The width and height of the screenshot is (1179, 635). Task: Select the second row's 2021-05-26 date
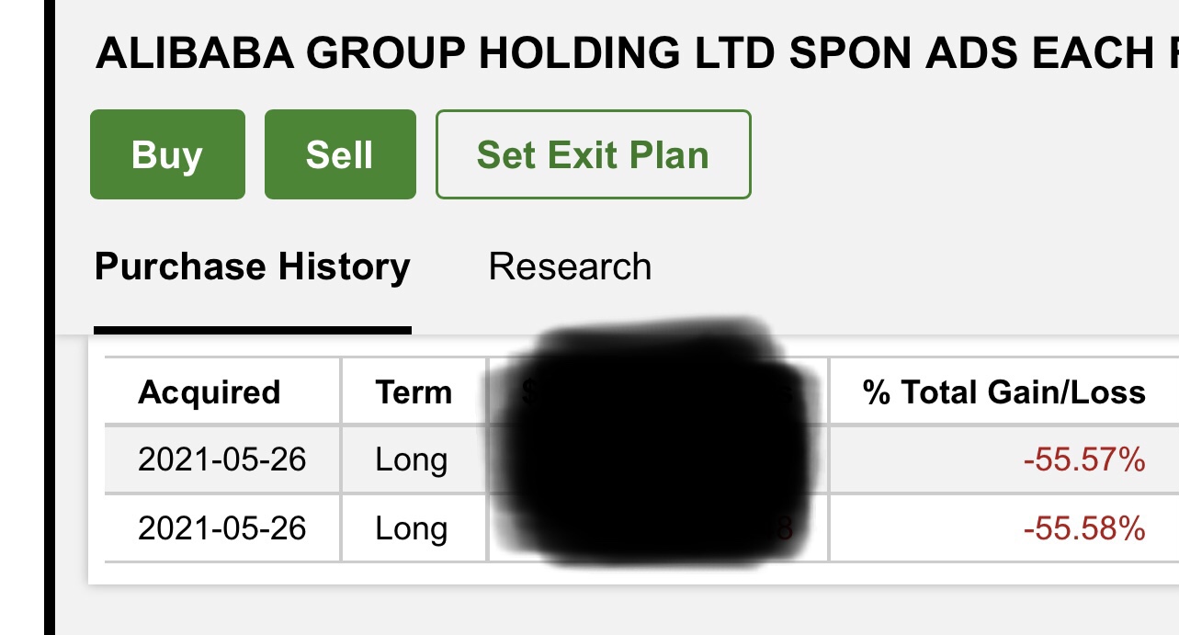[221, 528]
